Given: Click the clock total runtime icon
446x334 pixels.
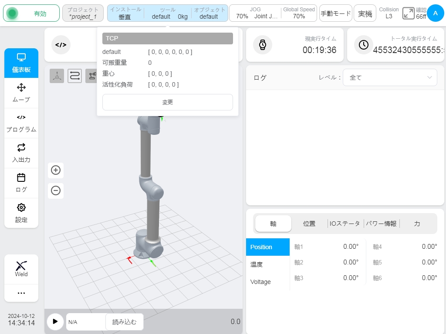Looking at the screenshot, I should tap(364, 45).
